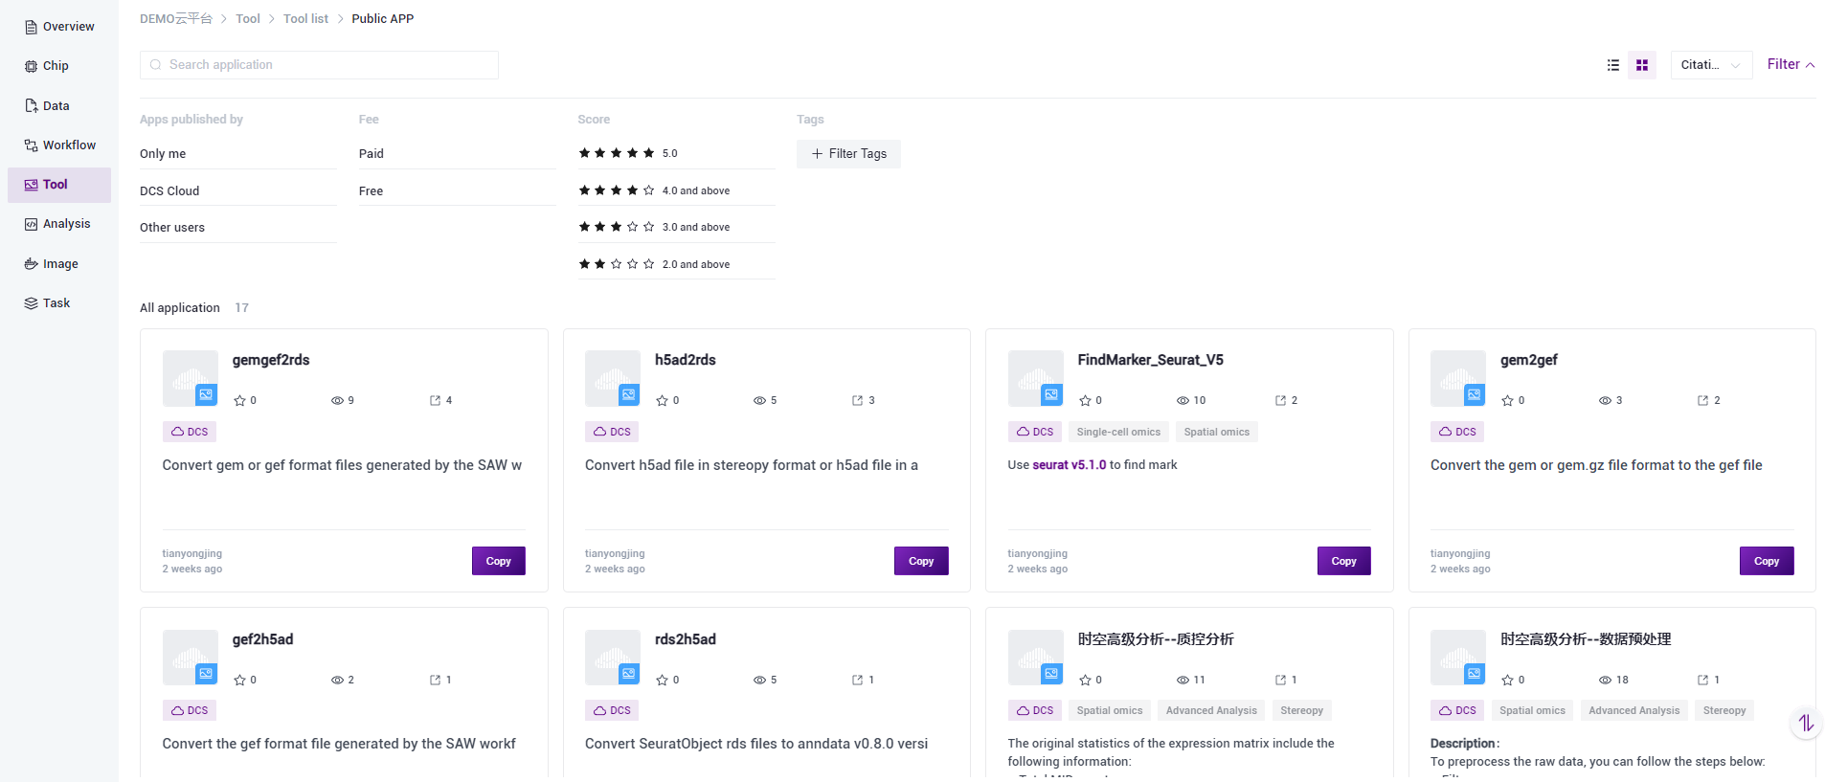
Task: Select the Tool sidebar item
Action: coord(59,185)
